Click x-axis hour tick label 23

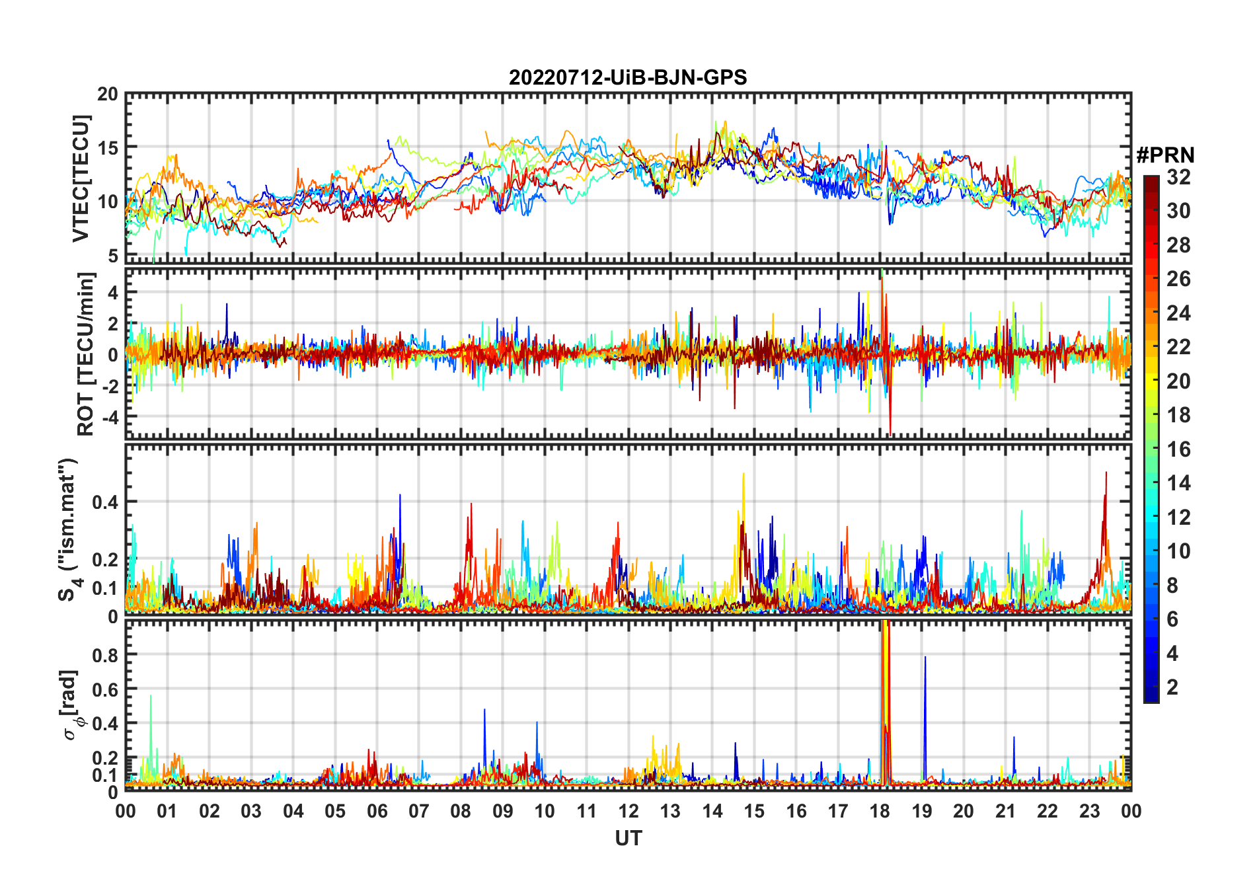tap(1089, 812)
